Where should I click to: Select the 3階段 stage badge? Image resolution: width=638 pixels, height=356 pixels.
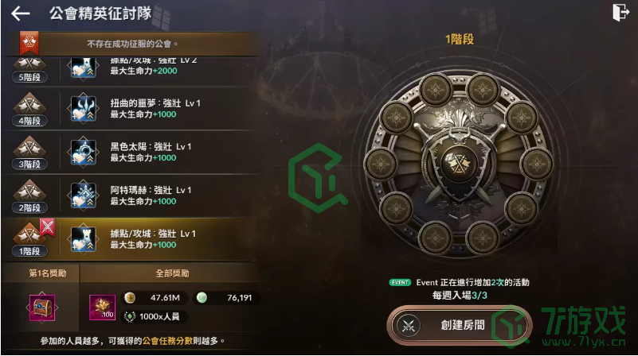(x=29, y=153)
